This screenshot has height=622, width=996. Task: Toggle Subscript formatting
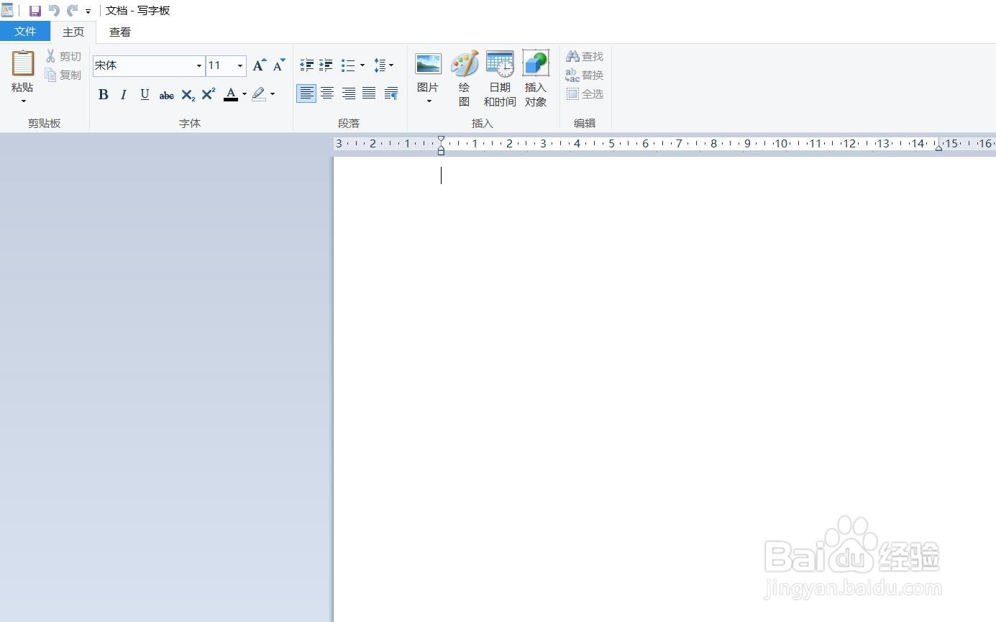[188, 94]
